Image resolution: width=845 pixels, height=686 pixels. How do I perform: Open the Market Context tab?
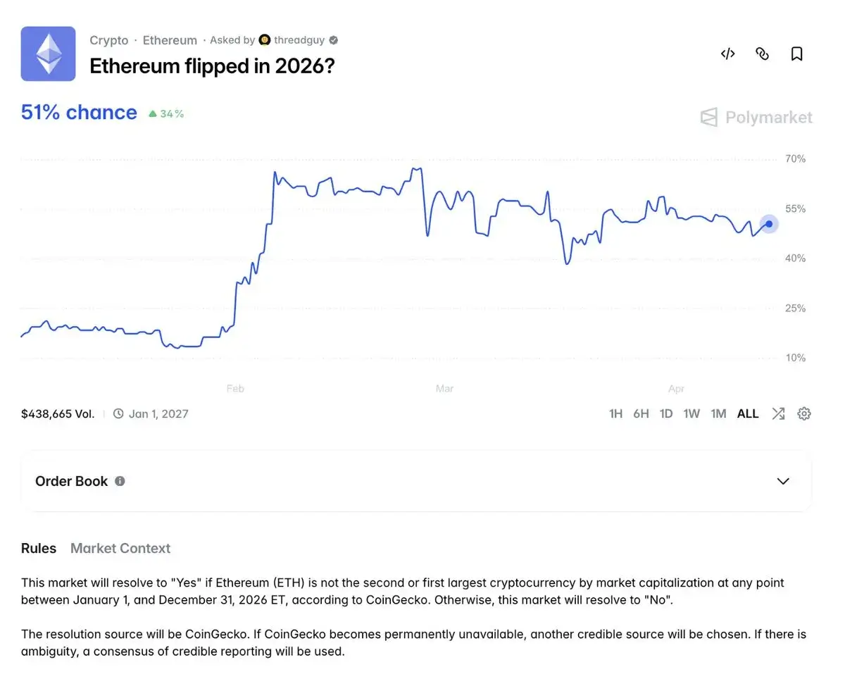tap(120, 548)
